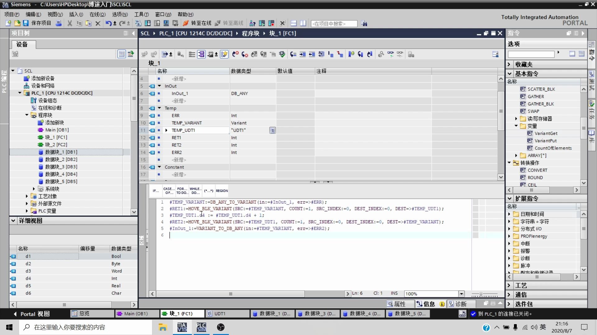Click the editor zoom slider
The image size is (597, 335).
click(481, 294)
